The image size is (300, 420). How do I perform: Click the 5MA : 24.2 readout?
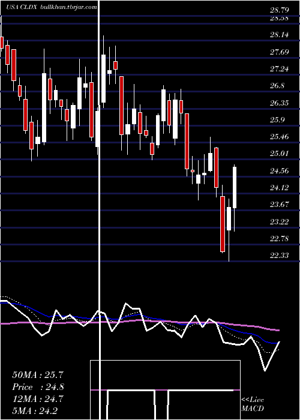35,410
